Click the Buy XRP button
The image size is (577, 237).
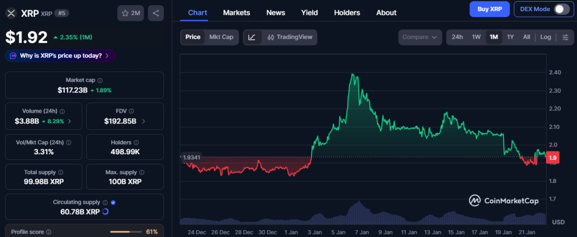[490, 9]
